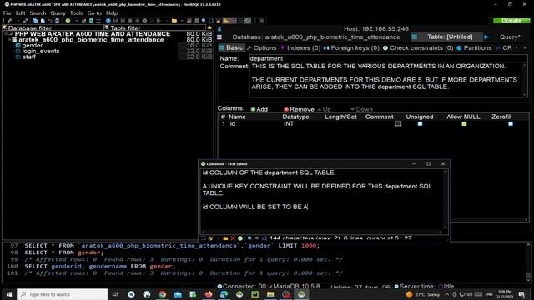Viewport: 534px width, 300px height.
Task: Click the INT datatype cell of id column
Action: 289,124
